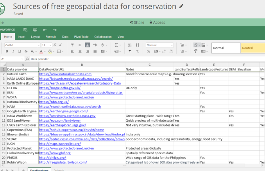
Task: Align text left
Action: 72,51
